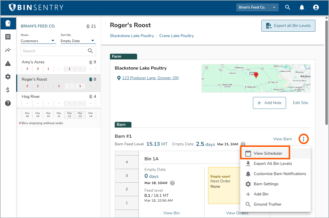Open the Crane Lake Poultry link
The height and width of the screenshot is (218, 329).
176,36
